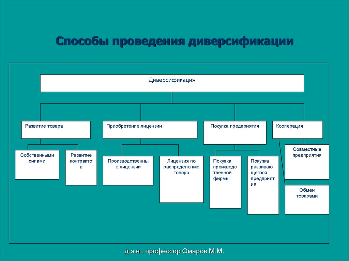Select the 'Развитие контрактов' box
349x261 pixels.
click(81, 168)
